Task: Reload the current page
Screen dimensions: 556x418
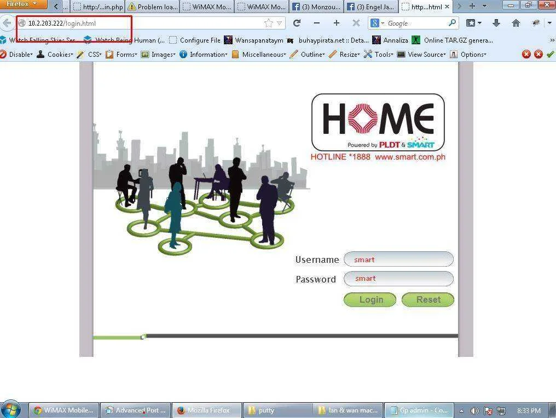Action: (x=297, y=23)
